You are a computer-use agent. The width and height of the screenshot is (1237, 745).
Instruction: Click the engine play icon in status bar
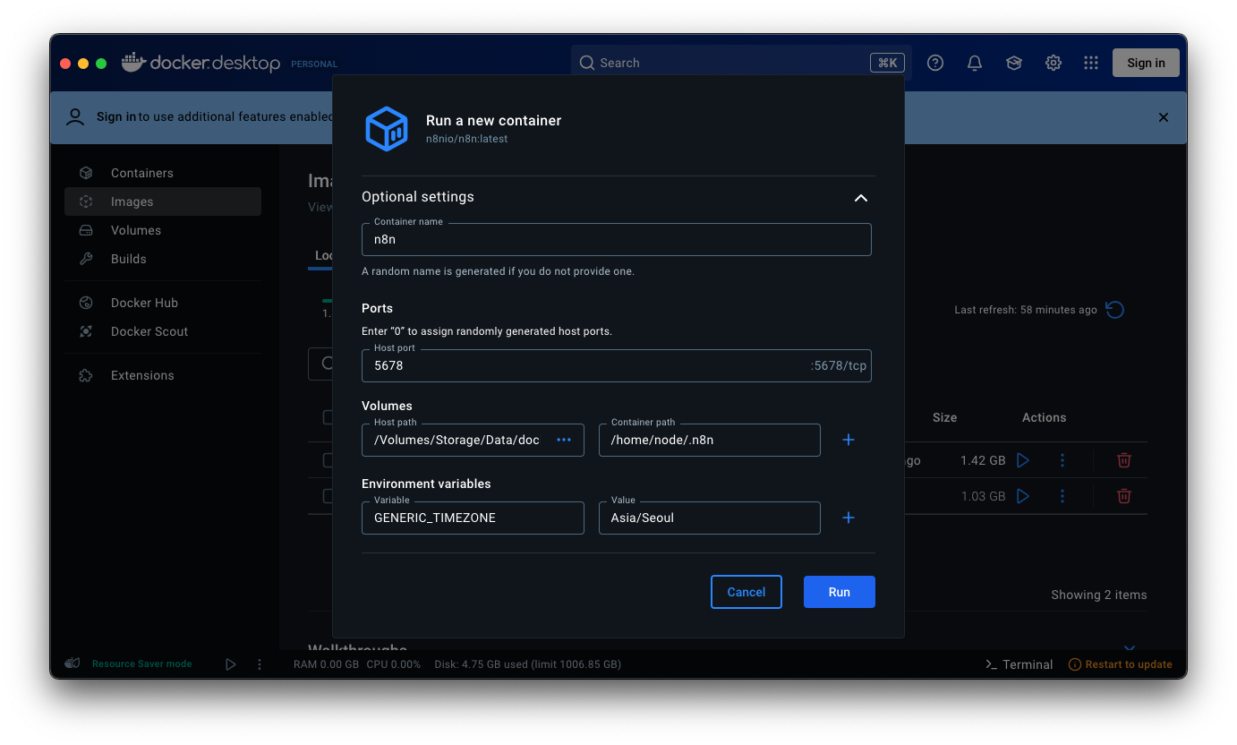pos(230,664)
